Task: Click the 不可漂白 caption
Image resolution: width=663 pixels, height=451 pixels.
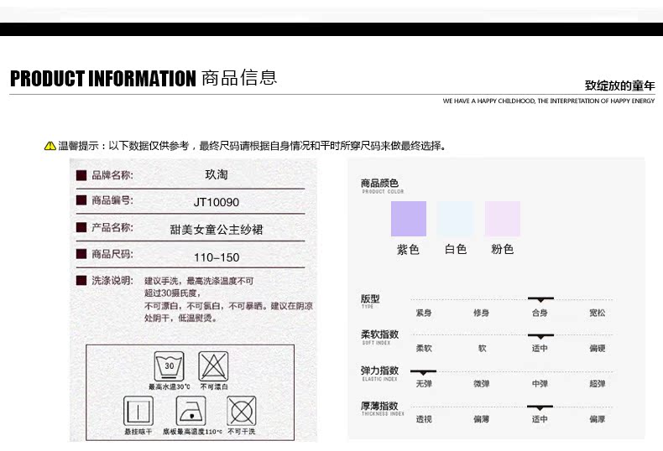Action: (x=214, y=386)
